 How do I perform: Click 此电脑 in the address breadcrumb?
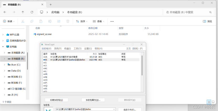[x=55, y=12]
